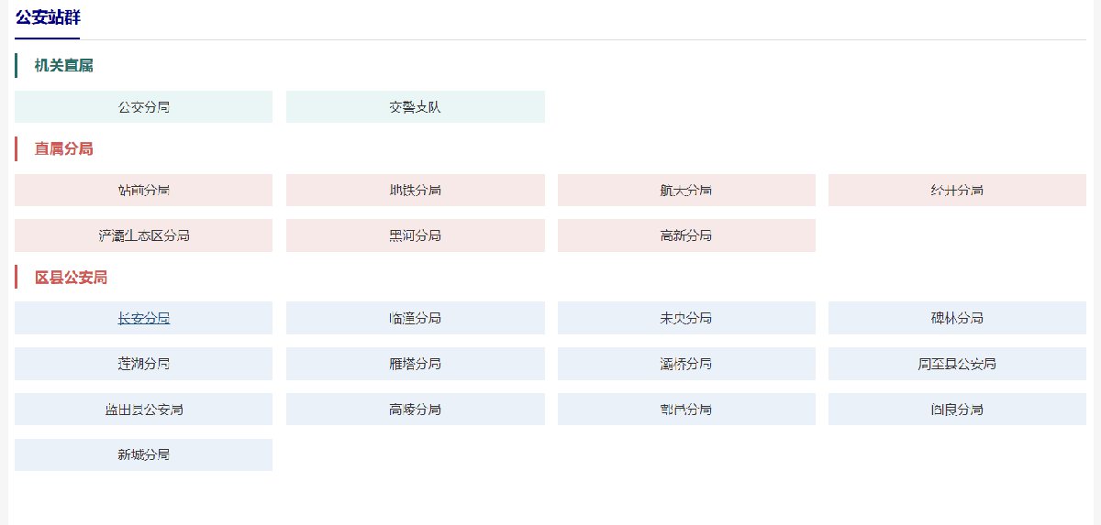The image size is (1101, 525).
Task: Click the 高陵分局 link
Action: [415, 410]
